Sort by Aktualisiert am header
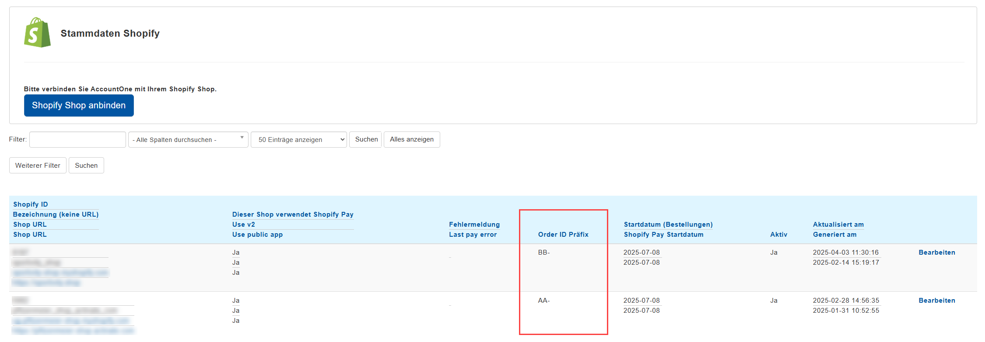Viewport: 985px width, 342px height. tap(838, 225)
